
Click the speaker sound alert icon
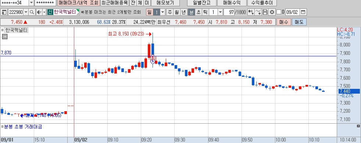[39, 12]
